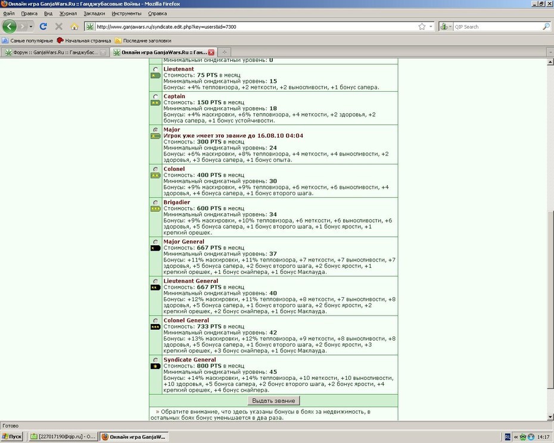The image size is (554, 443).
Task: Click the Colonel rank badge icon
Action: pos(155,176)
